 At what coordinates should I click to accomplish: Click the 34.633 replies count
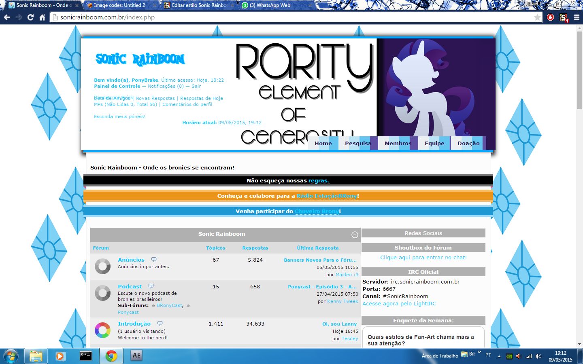pos(255,324)
